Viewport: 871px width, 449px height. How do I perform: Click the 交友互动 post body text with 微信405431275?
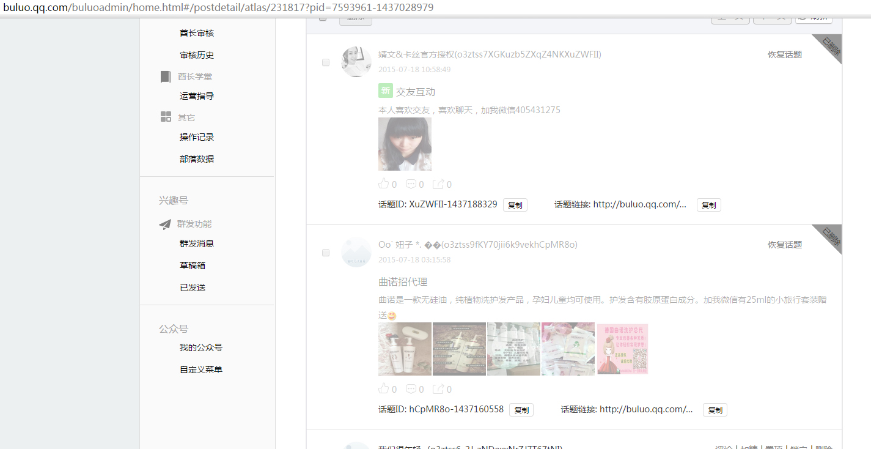coord(469,110)
